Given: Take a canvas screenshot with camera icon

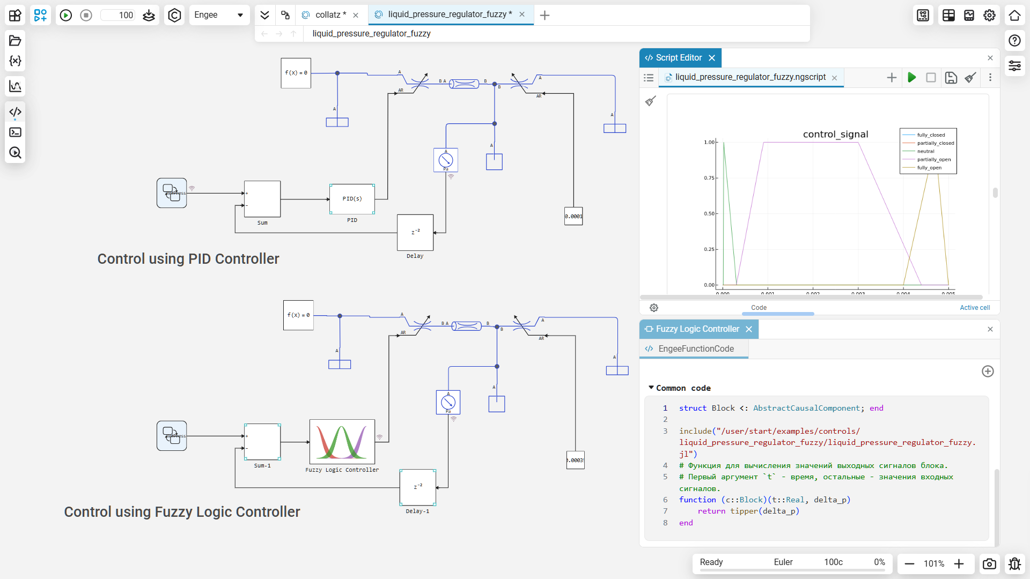Looking at the screenshot, I should coord(989,563).
